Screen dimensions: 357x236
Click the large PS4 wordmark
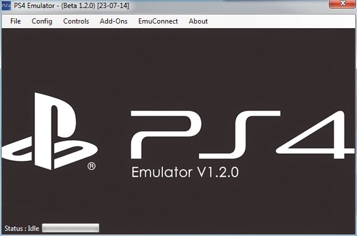(242, 135)
